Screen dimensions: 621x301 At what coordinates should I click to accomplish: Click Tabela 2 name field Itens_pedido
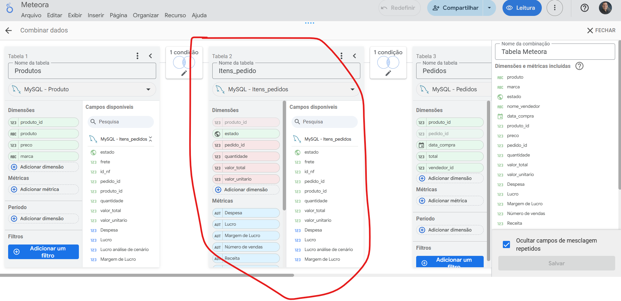(286, 71)
